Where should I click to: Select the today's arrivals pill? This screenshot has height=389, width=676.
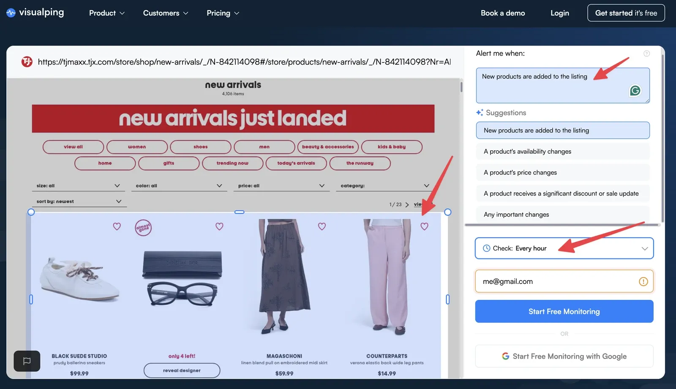296,163
